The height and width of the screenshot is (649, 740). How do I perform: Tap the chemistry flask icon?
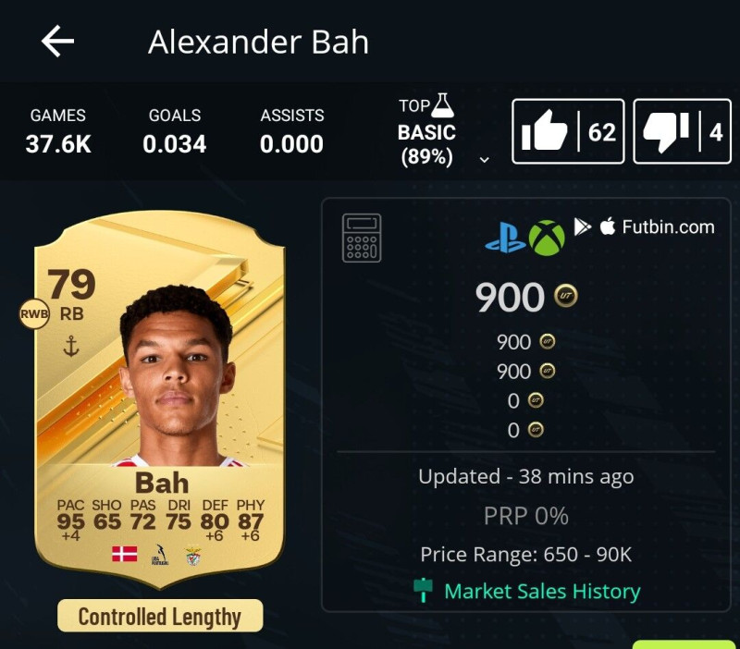click(443, 105)
